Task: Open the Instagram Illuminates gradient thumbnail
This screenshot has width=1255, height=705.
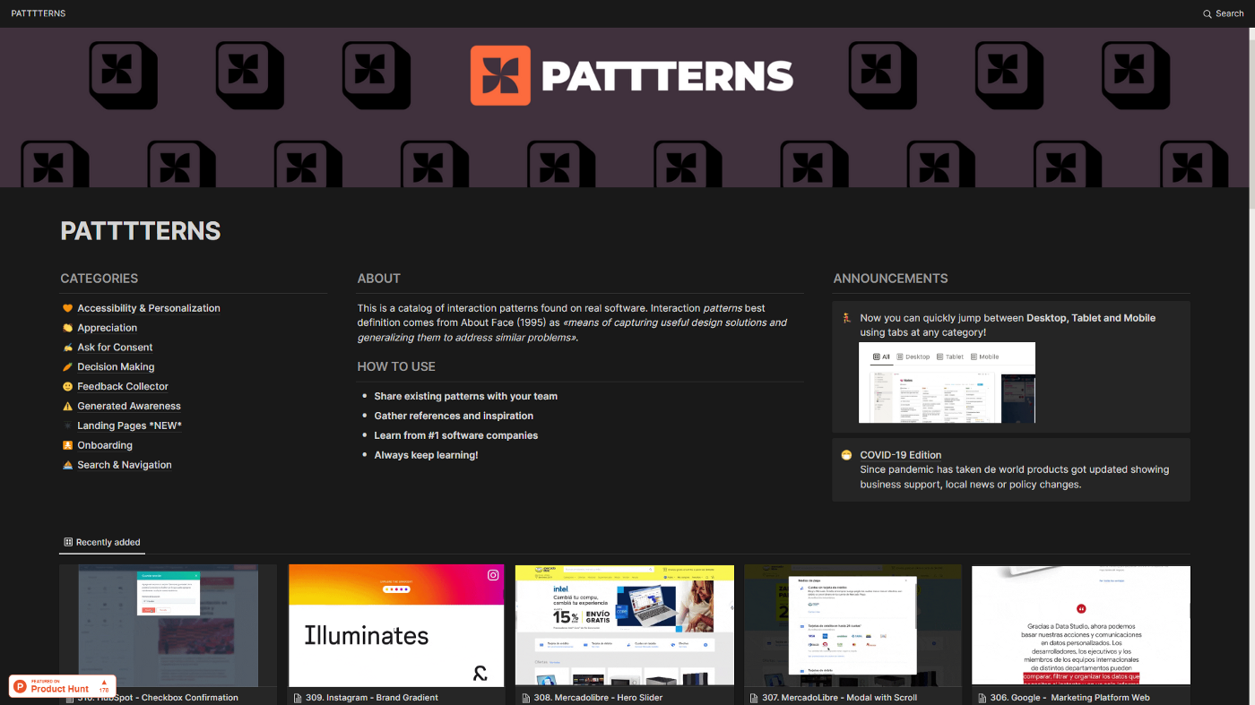Action: tap(396, 626)
